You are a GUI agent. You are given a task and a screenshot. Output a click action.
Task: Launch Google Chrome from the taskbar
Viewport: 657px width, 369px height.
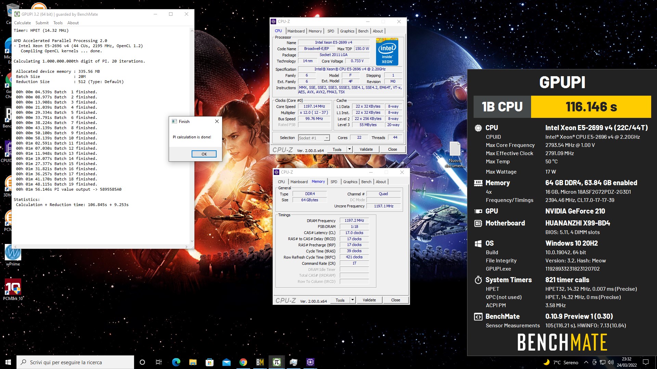click(x=243, y=362)
